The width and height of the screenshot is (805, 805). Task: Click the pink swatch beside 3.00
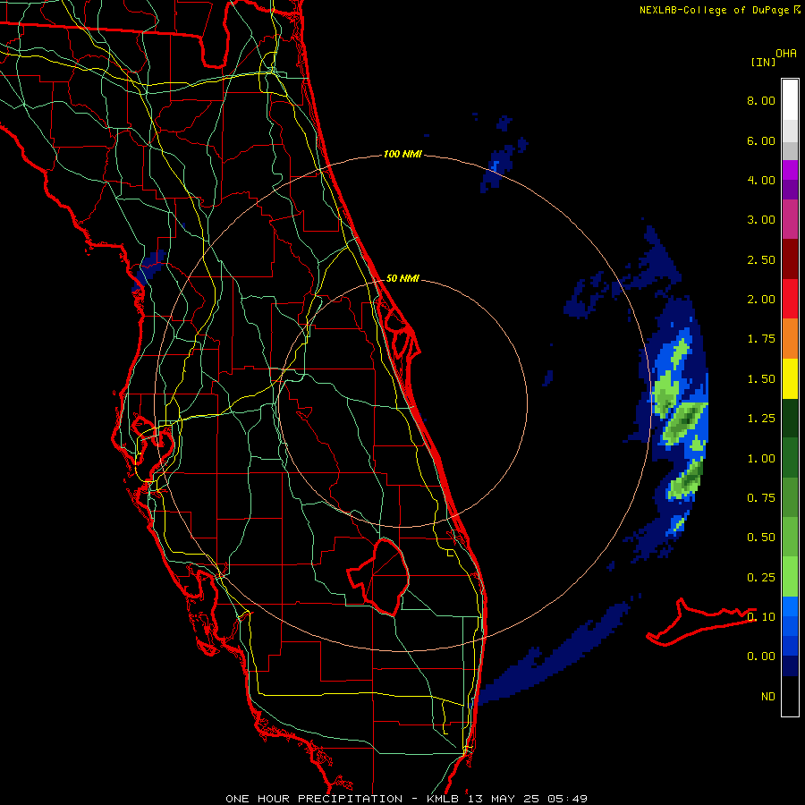pyautogui.click(x=790, y=219)
